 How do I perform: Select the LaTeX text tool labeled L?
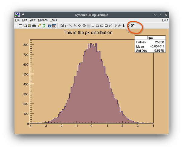[x=124, y=26]
